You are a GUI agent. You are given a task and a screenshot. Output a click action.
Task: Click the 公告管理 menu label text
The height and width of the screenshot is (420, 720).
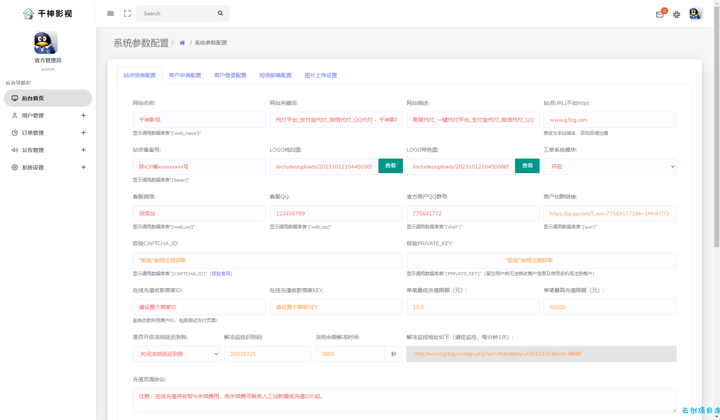33,150
